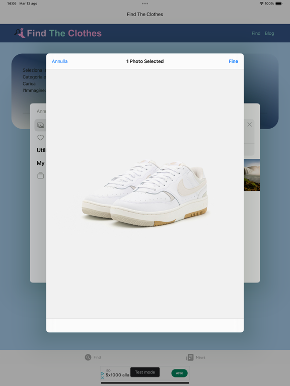Viewport: 290px width, 386px height.
Task: Tap the albums stack icon in the sidebar
Action: point(40,175)
